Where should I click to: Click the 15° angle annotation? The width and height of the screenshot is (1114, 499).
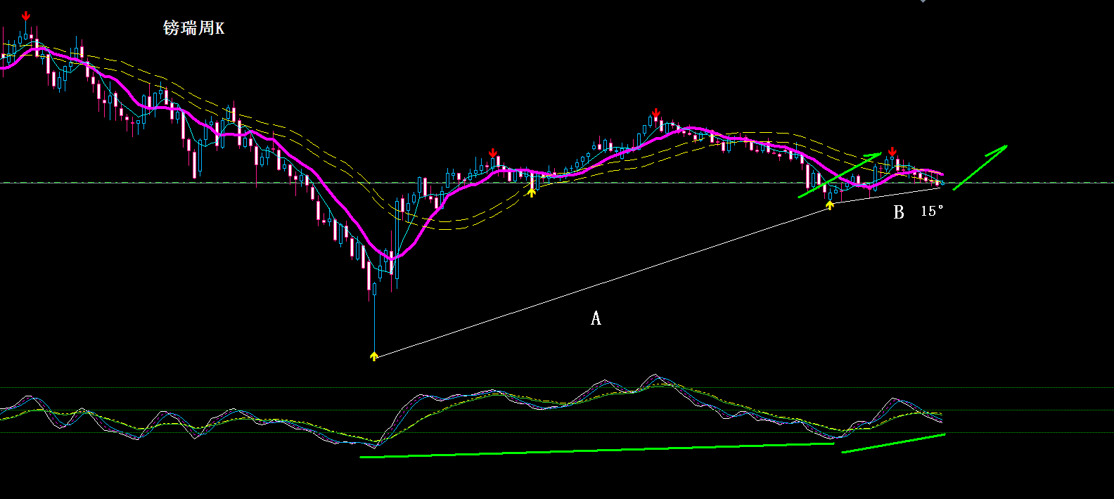click(932, 210)
